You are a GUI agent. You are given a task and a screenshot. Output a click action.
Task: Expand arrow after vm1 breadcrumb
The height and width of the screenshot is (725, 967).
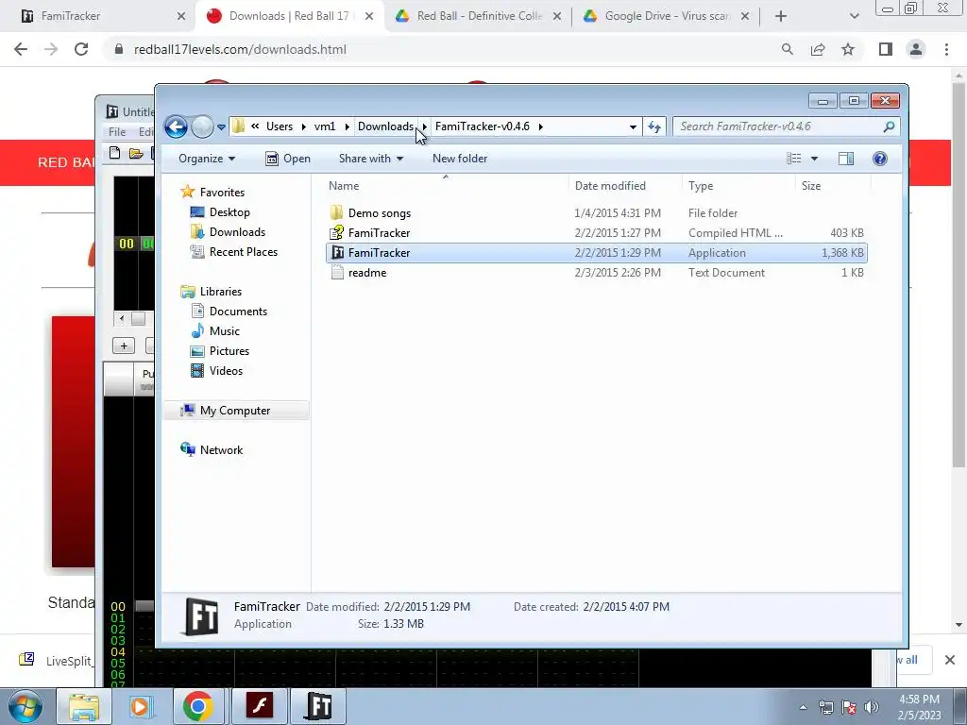click(348, 126)
